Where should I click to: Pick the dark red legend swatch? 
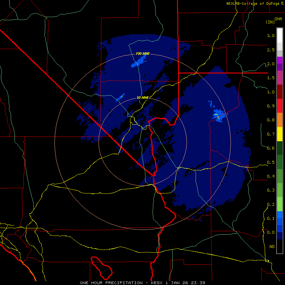tap(280, 92)
